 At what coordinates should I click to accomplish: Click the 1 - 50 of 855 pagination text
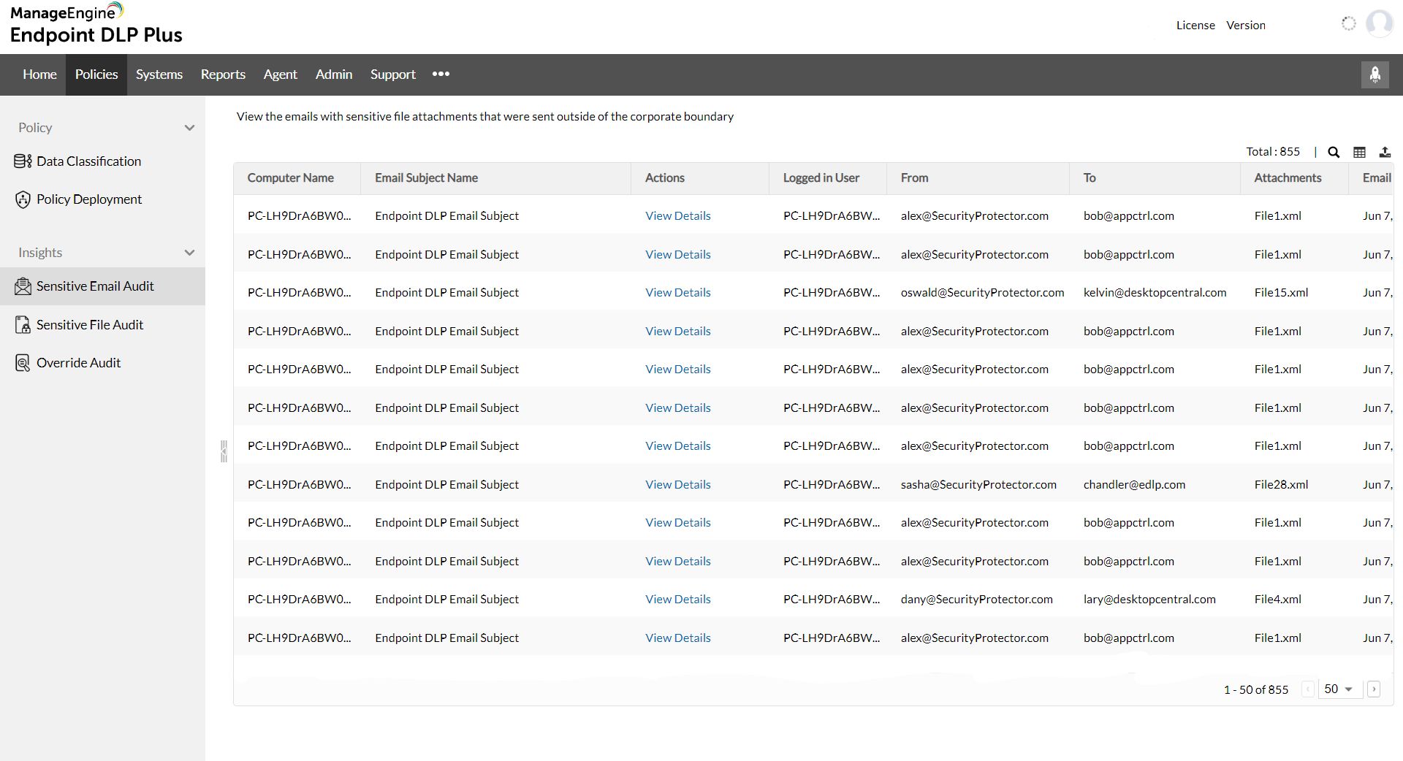(x=1256, y=690)
